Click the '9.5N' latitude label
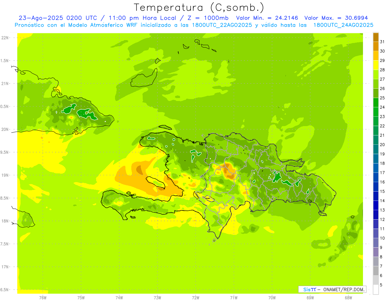 click(x=5, y=152)
